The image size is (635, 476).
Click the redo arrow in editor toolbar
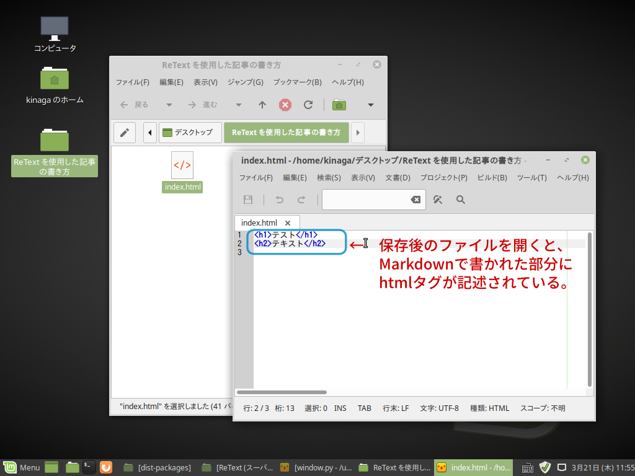tap(301, 200)
